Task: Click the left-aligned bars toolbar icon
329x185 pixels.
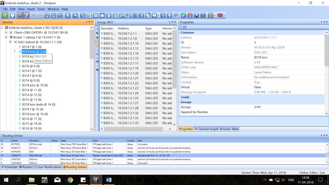Action: [x=109, y=15]
